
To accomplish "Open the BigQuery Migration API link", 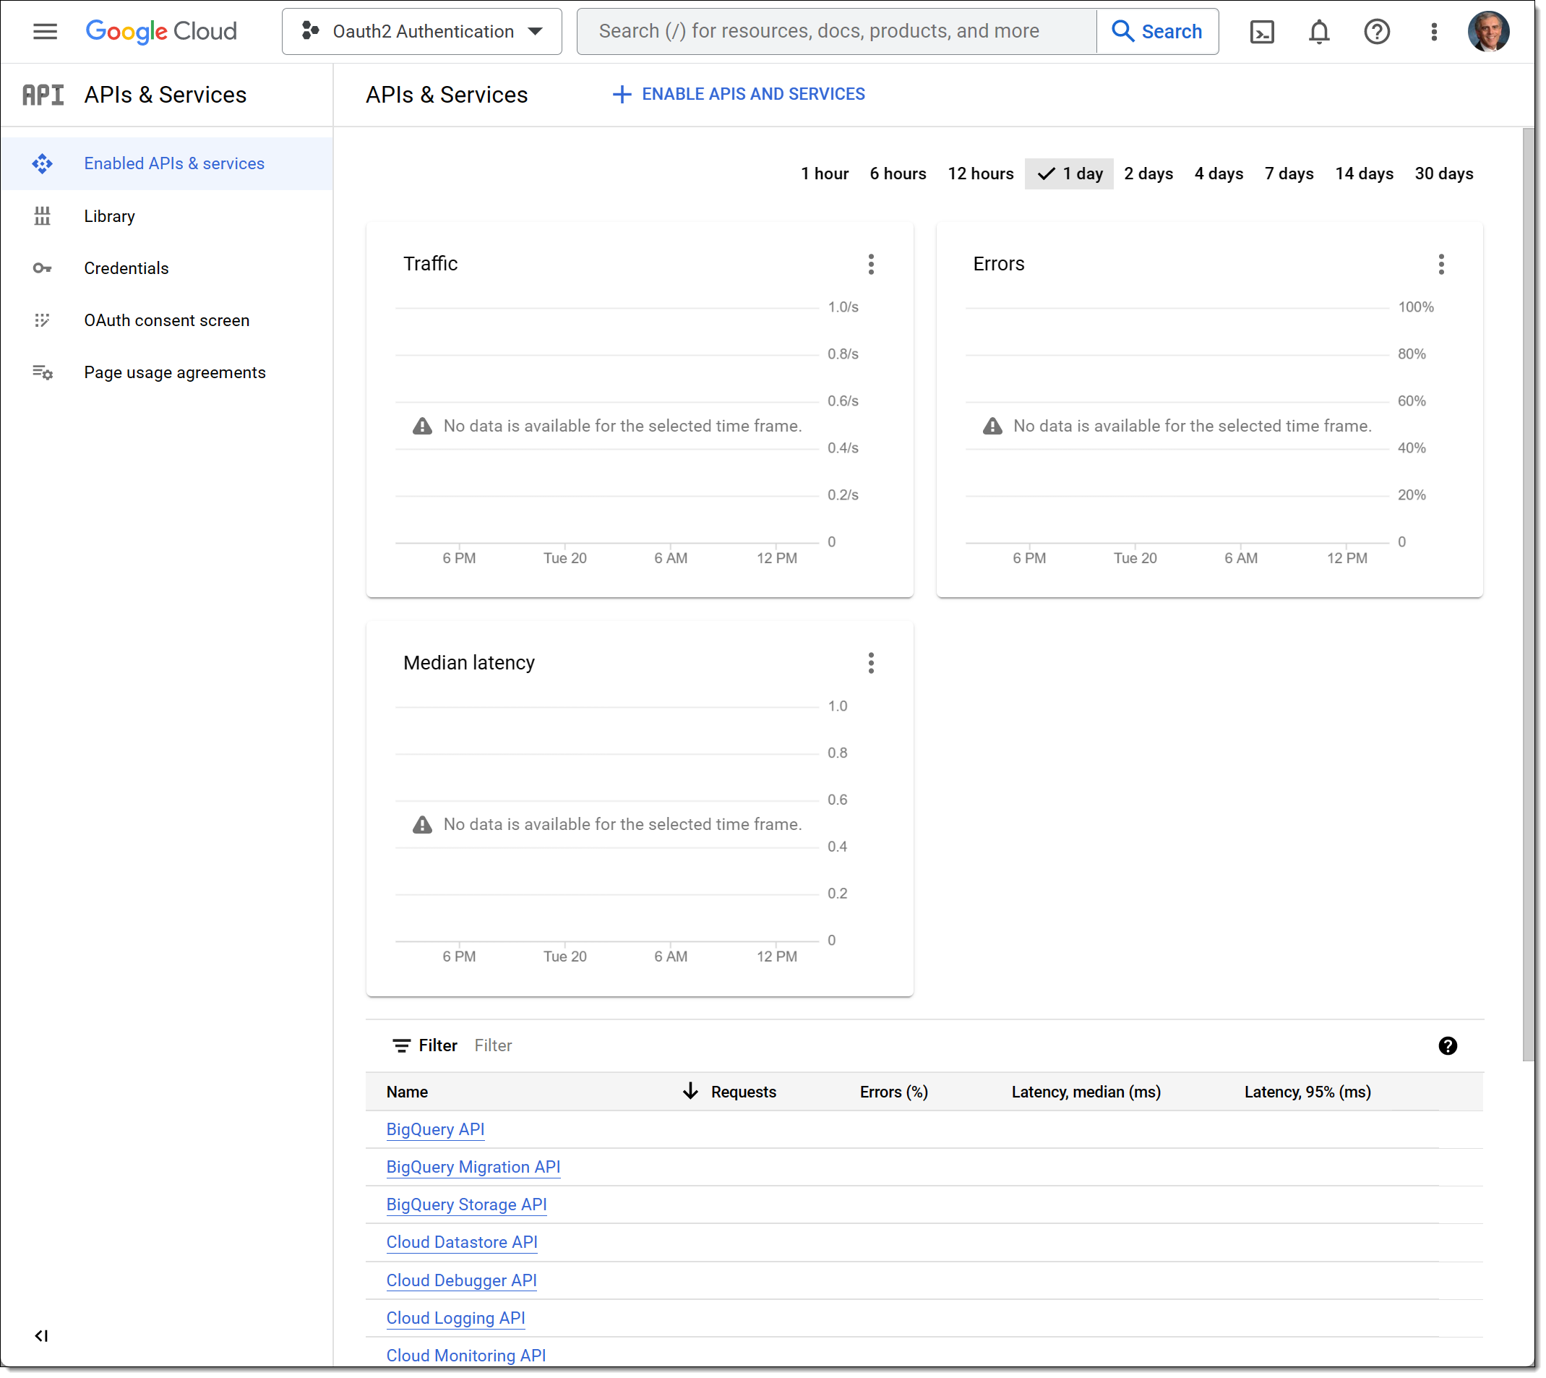I will coord(473,1167).
